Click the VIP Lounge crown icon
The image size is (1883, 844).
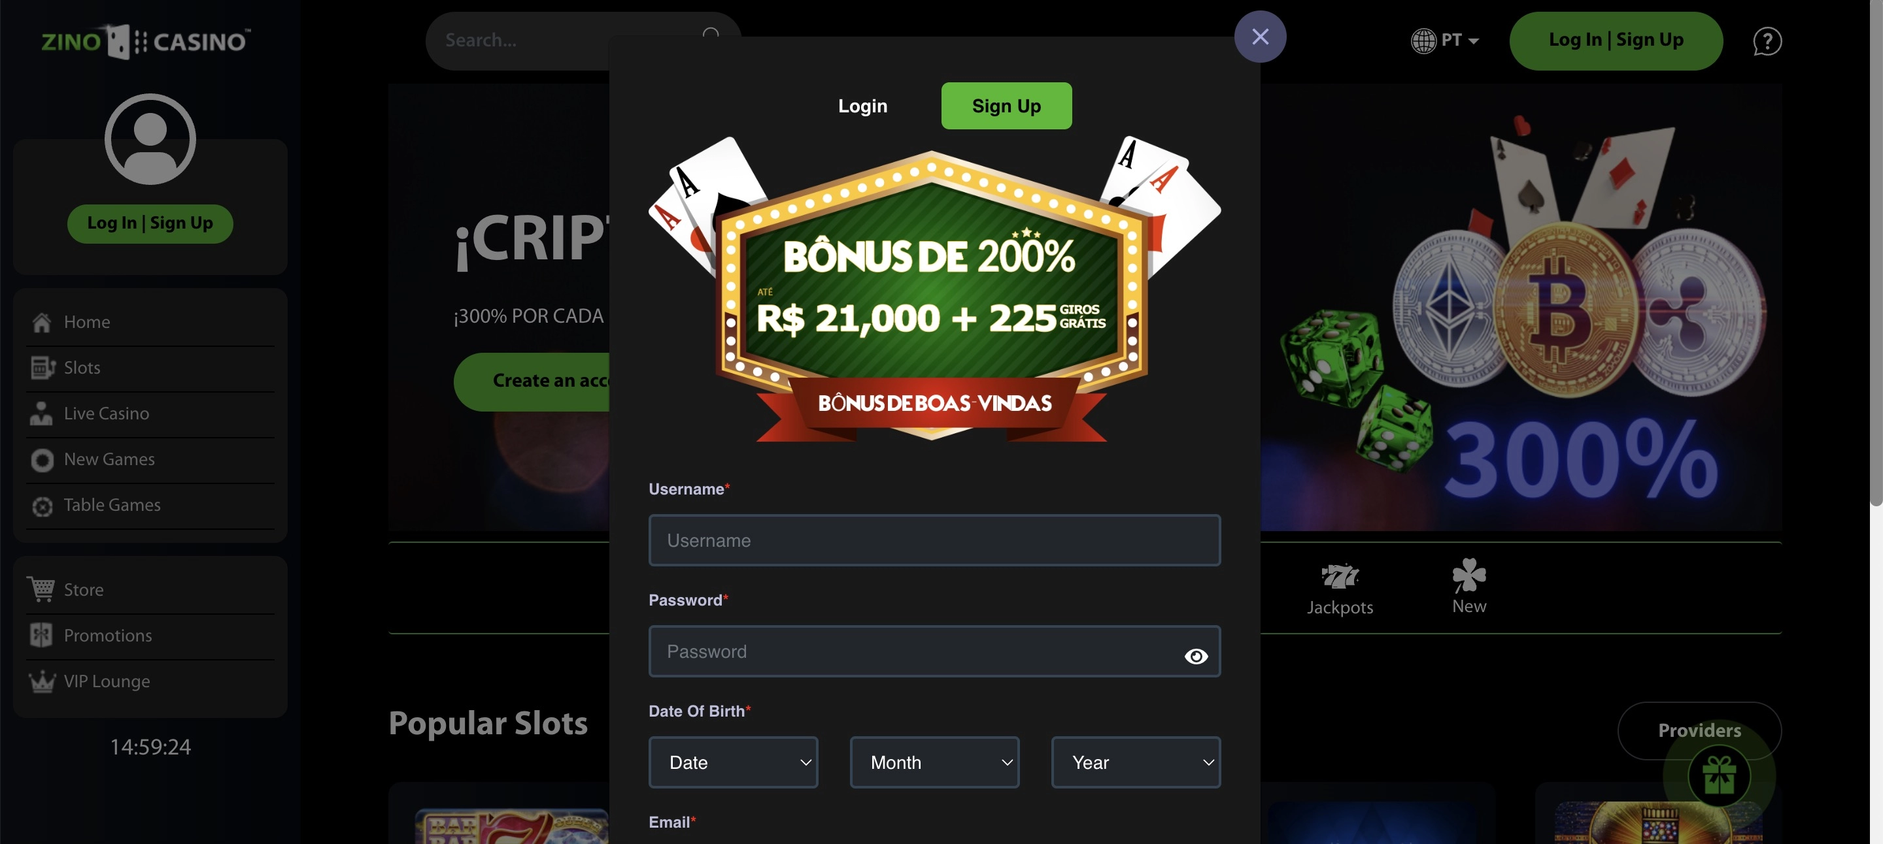pyautogui.click(x=42, y=681)
